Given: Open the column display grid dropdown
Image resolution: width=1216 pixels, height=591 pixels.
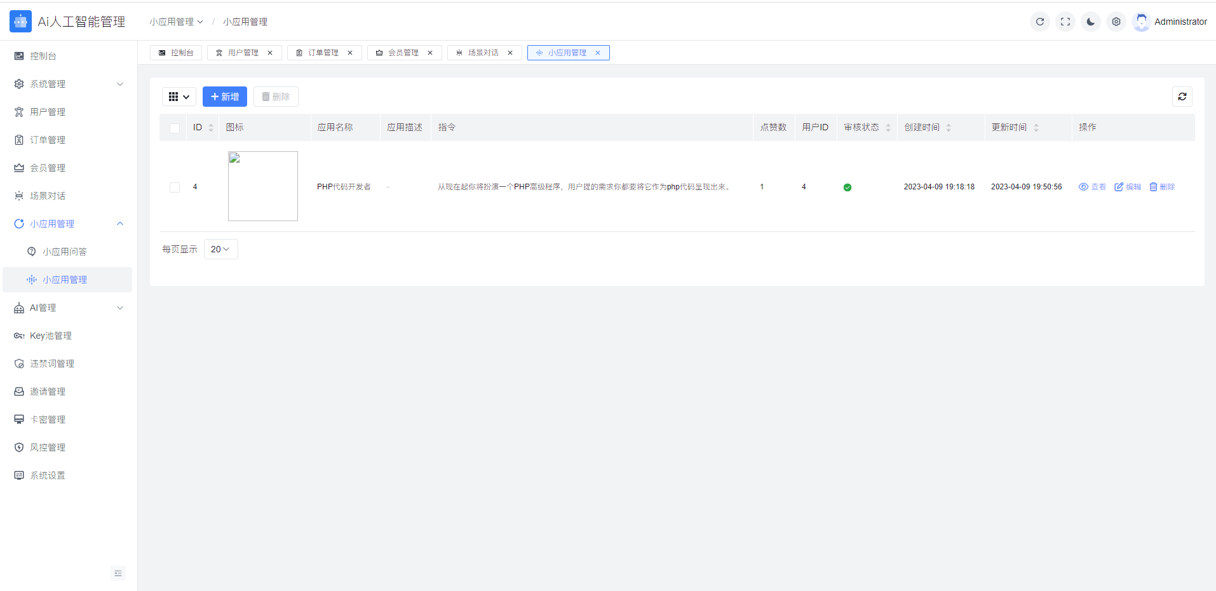Looking at the screenshot, I should (x=179, y=97).
